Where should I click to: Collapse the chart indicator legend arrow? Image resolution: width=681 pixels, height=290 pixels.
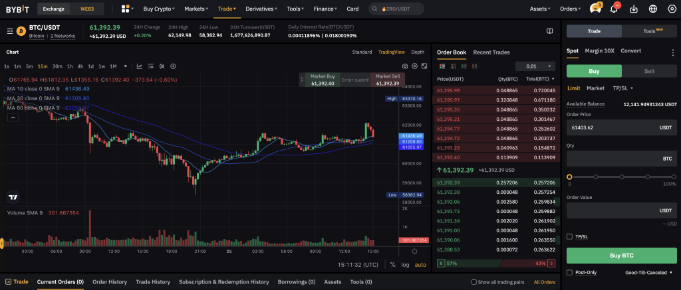[x=12, y=117]
